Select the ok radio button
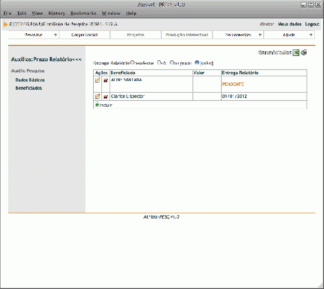The height and width of the screenshot is (289, 324). pos(159,63)
